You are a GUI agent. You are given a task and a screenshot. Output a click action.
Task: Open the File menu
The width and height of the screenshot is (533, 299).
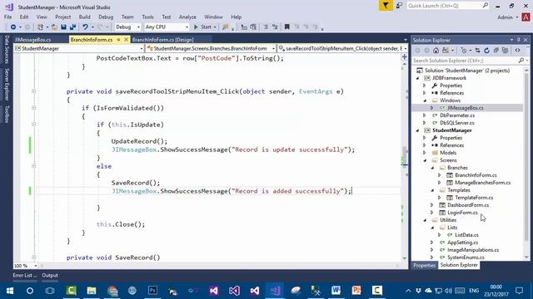[7, 17]
